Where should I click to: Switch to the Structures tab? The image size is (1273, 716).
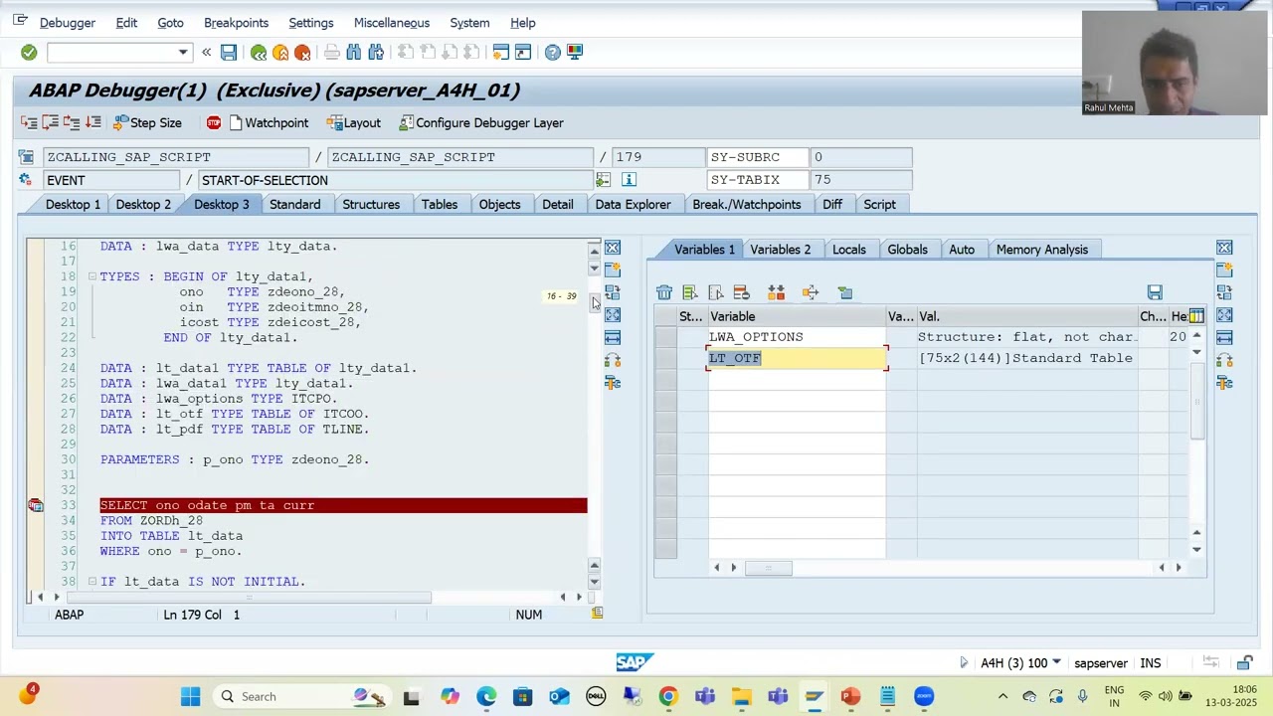pos(371,204)
